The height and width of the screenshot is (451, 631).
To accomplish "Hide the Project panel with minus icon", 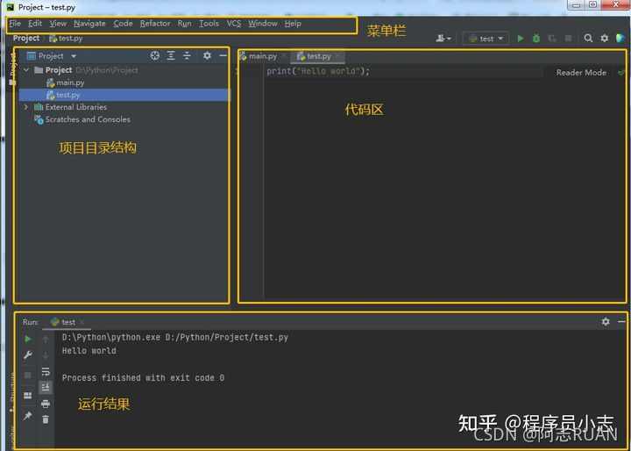I will [x=223, y=55].
